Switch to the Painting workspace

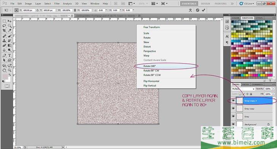click(220, 3)
